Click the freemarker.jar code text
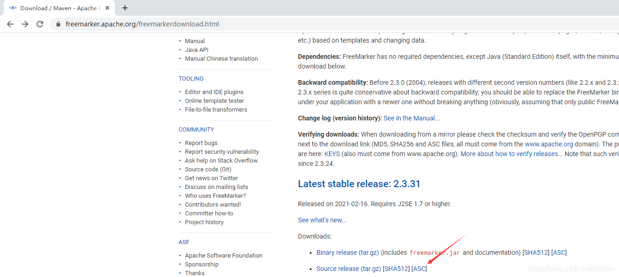The image size is (619, 277). tap(435, 253)
